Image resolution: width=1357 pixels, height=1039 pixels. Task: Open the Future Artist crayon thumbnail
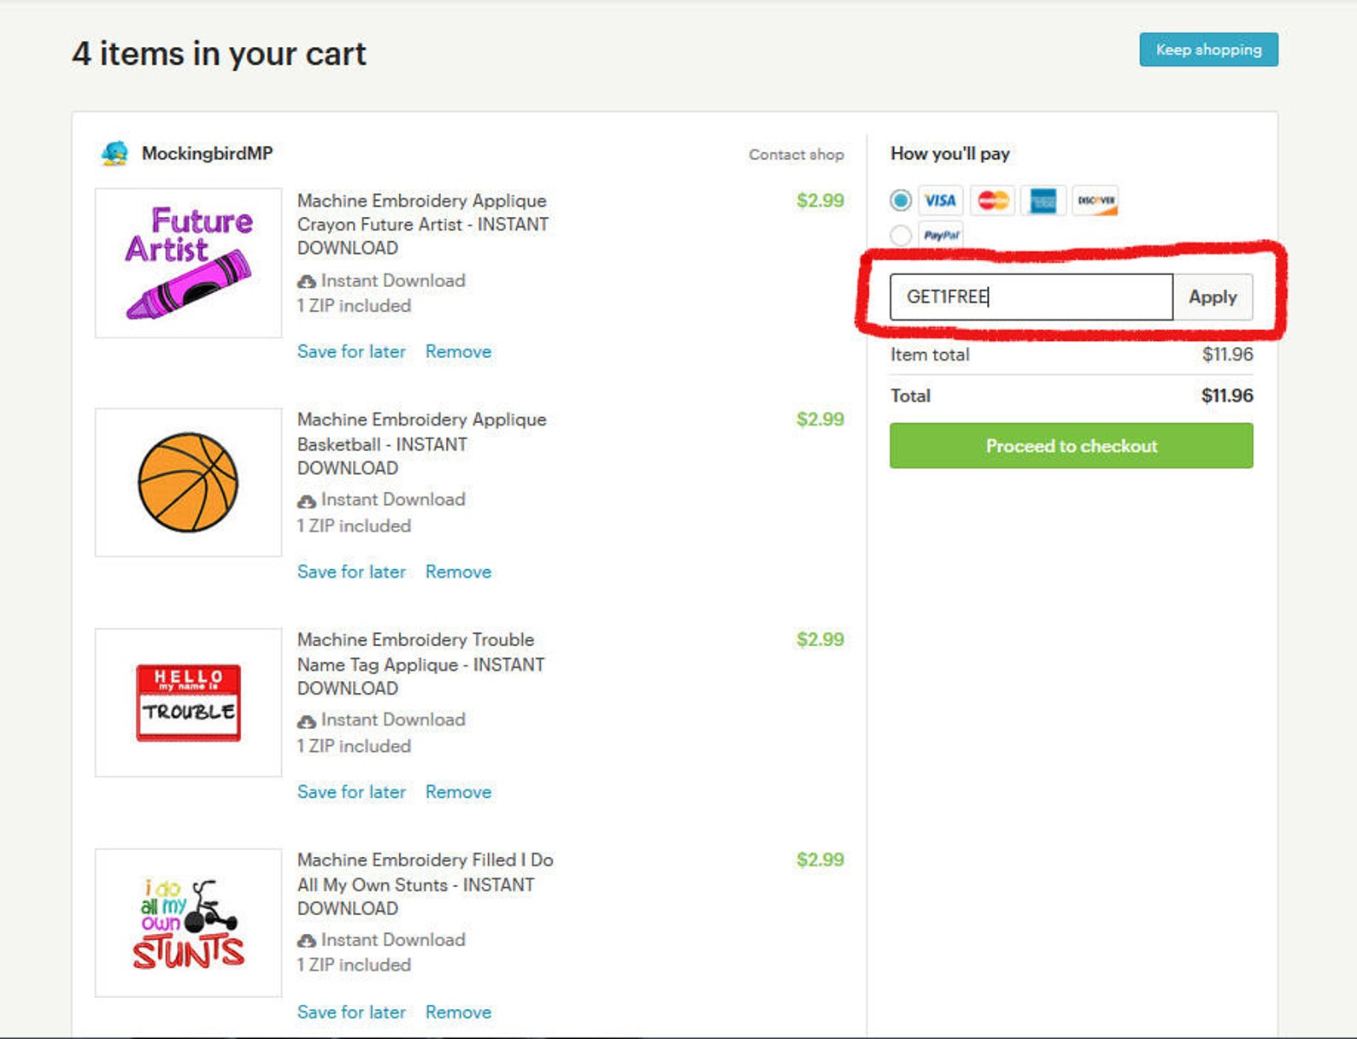(x=188, y=263)
